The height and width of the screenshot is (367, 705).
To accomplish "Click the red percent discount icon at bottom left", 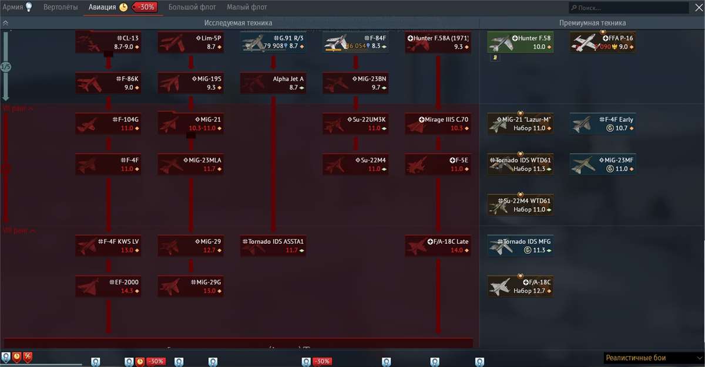I will (26, 356).
